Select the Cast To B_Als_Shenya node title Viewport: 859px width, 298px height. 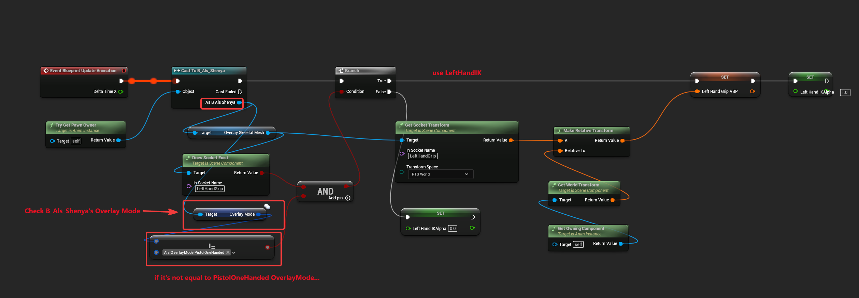tap(203, 71)
